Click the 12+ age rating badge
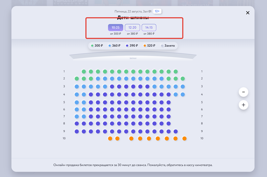This screenshot has width=267, height=177. tap(157, 11)
